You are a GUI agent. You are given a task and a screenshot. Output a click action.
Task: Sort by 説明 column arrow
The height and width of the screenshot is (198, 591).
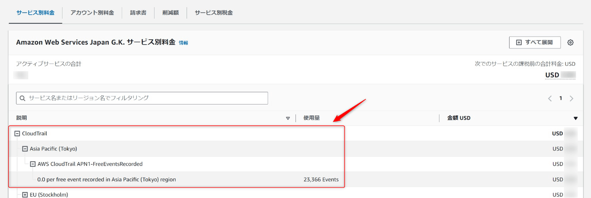[288, 118]
